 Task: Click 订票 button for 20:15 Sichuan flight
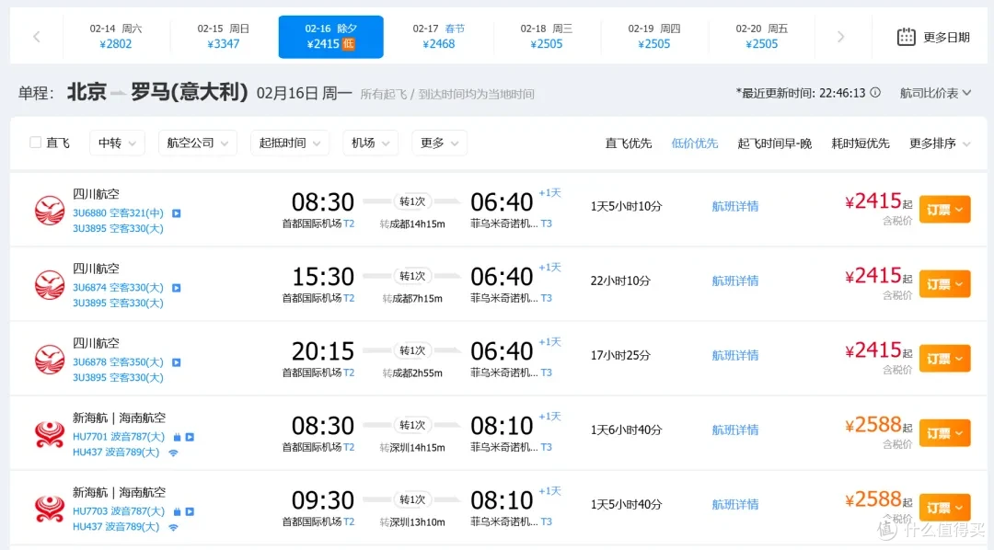pyautogui.click(x=944, y=359)
